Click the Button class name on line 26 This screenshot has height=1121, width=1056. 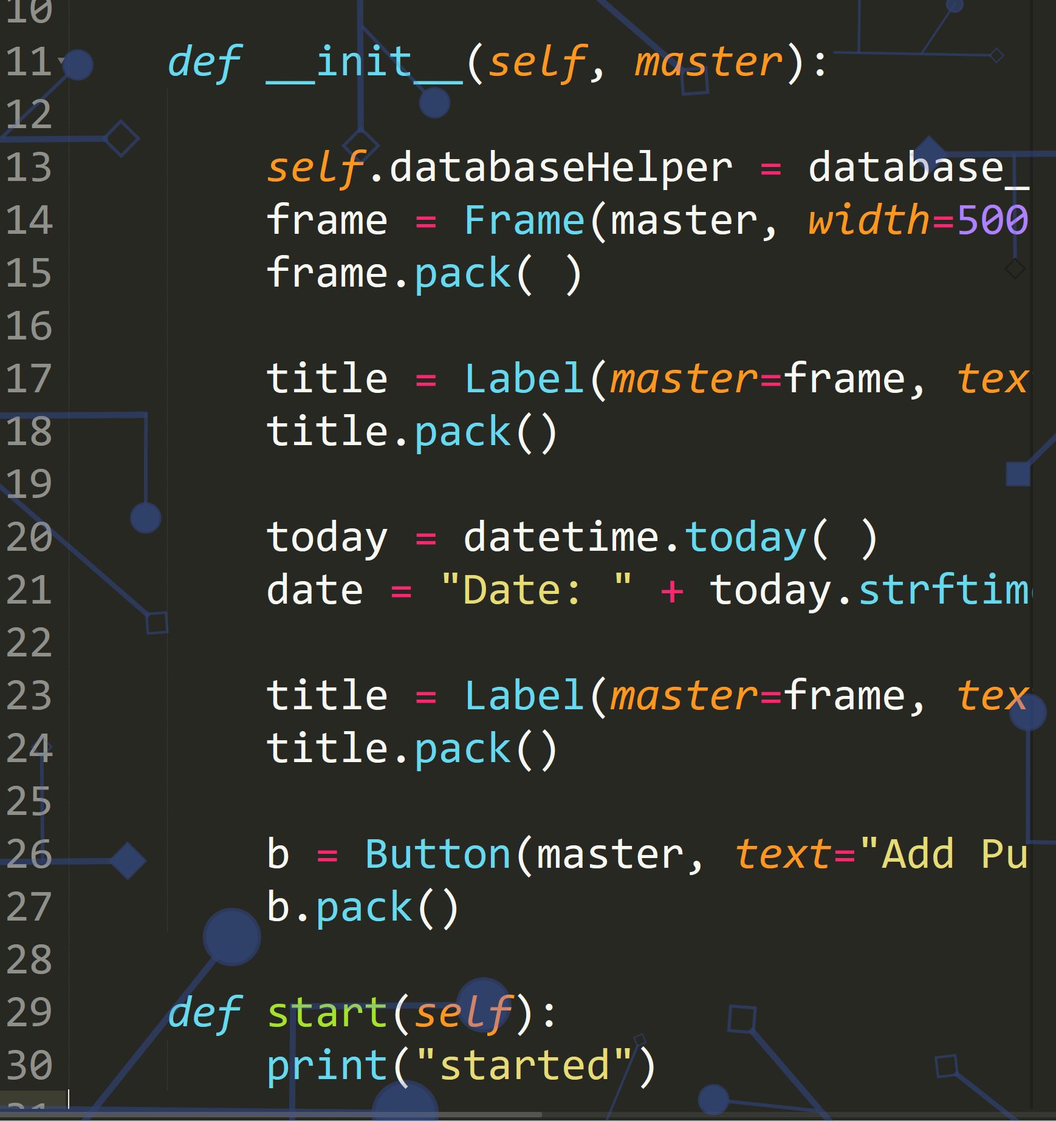437,855
